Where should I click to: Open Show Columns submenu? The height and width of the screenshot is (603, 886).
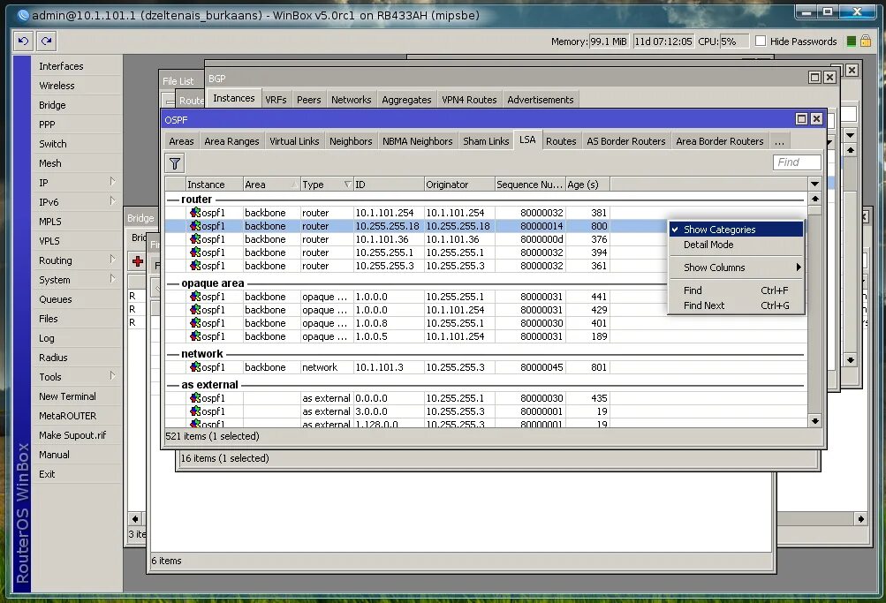[x=736, y=268]
